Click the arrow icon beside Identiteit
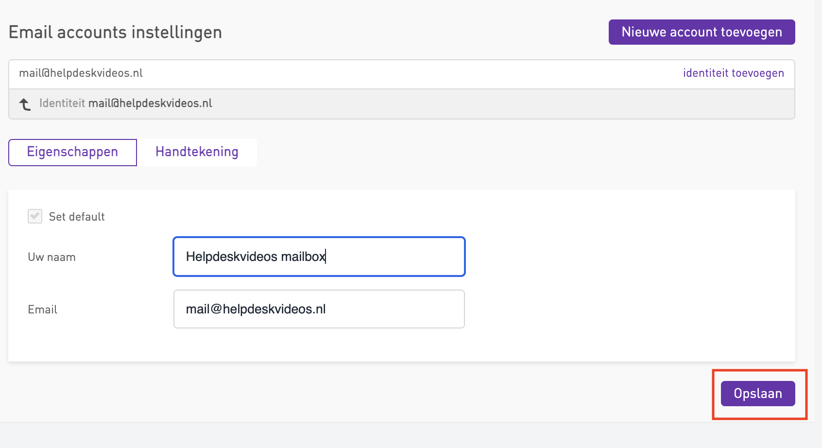 coord(25,104)
